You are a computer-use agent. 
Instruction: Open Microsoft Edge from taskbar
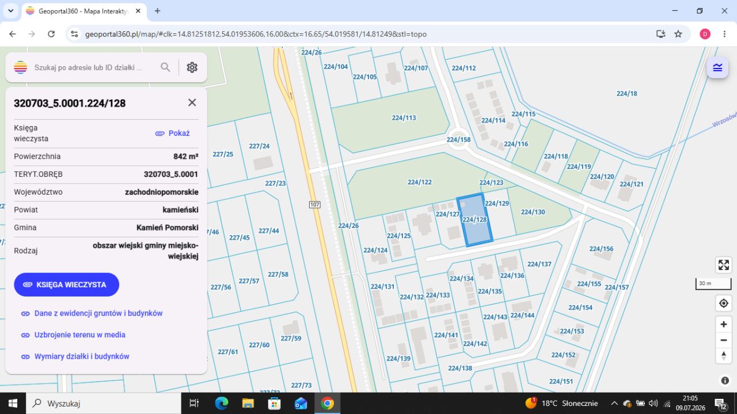pyautogui.click(x=222, y=403)
